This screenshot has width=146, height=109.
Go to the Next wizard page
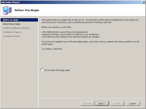[102, 103]
